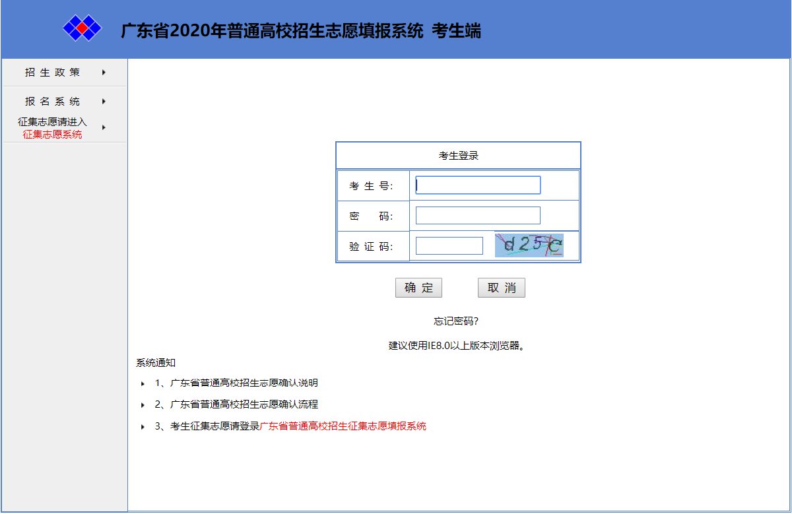Screen dimensions: 792x514
Task: Select the red 征集志愿系统 sidebar entry
Action: point(53,135)
